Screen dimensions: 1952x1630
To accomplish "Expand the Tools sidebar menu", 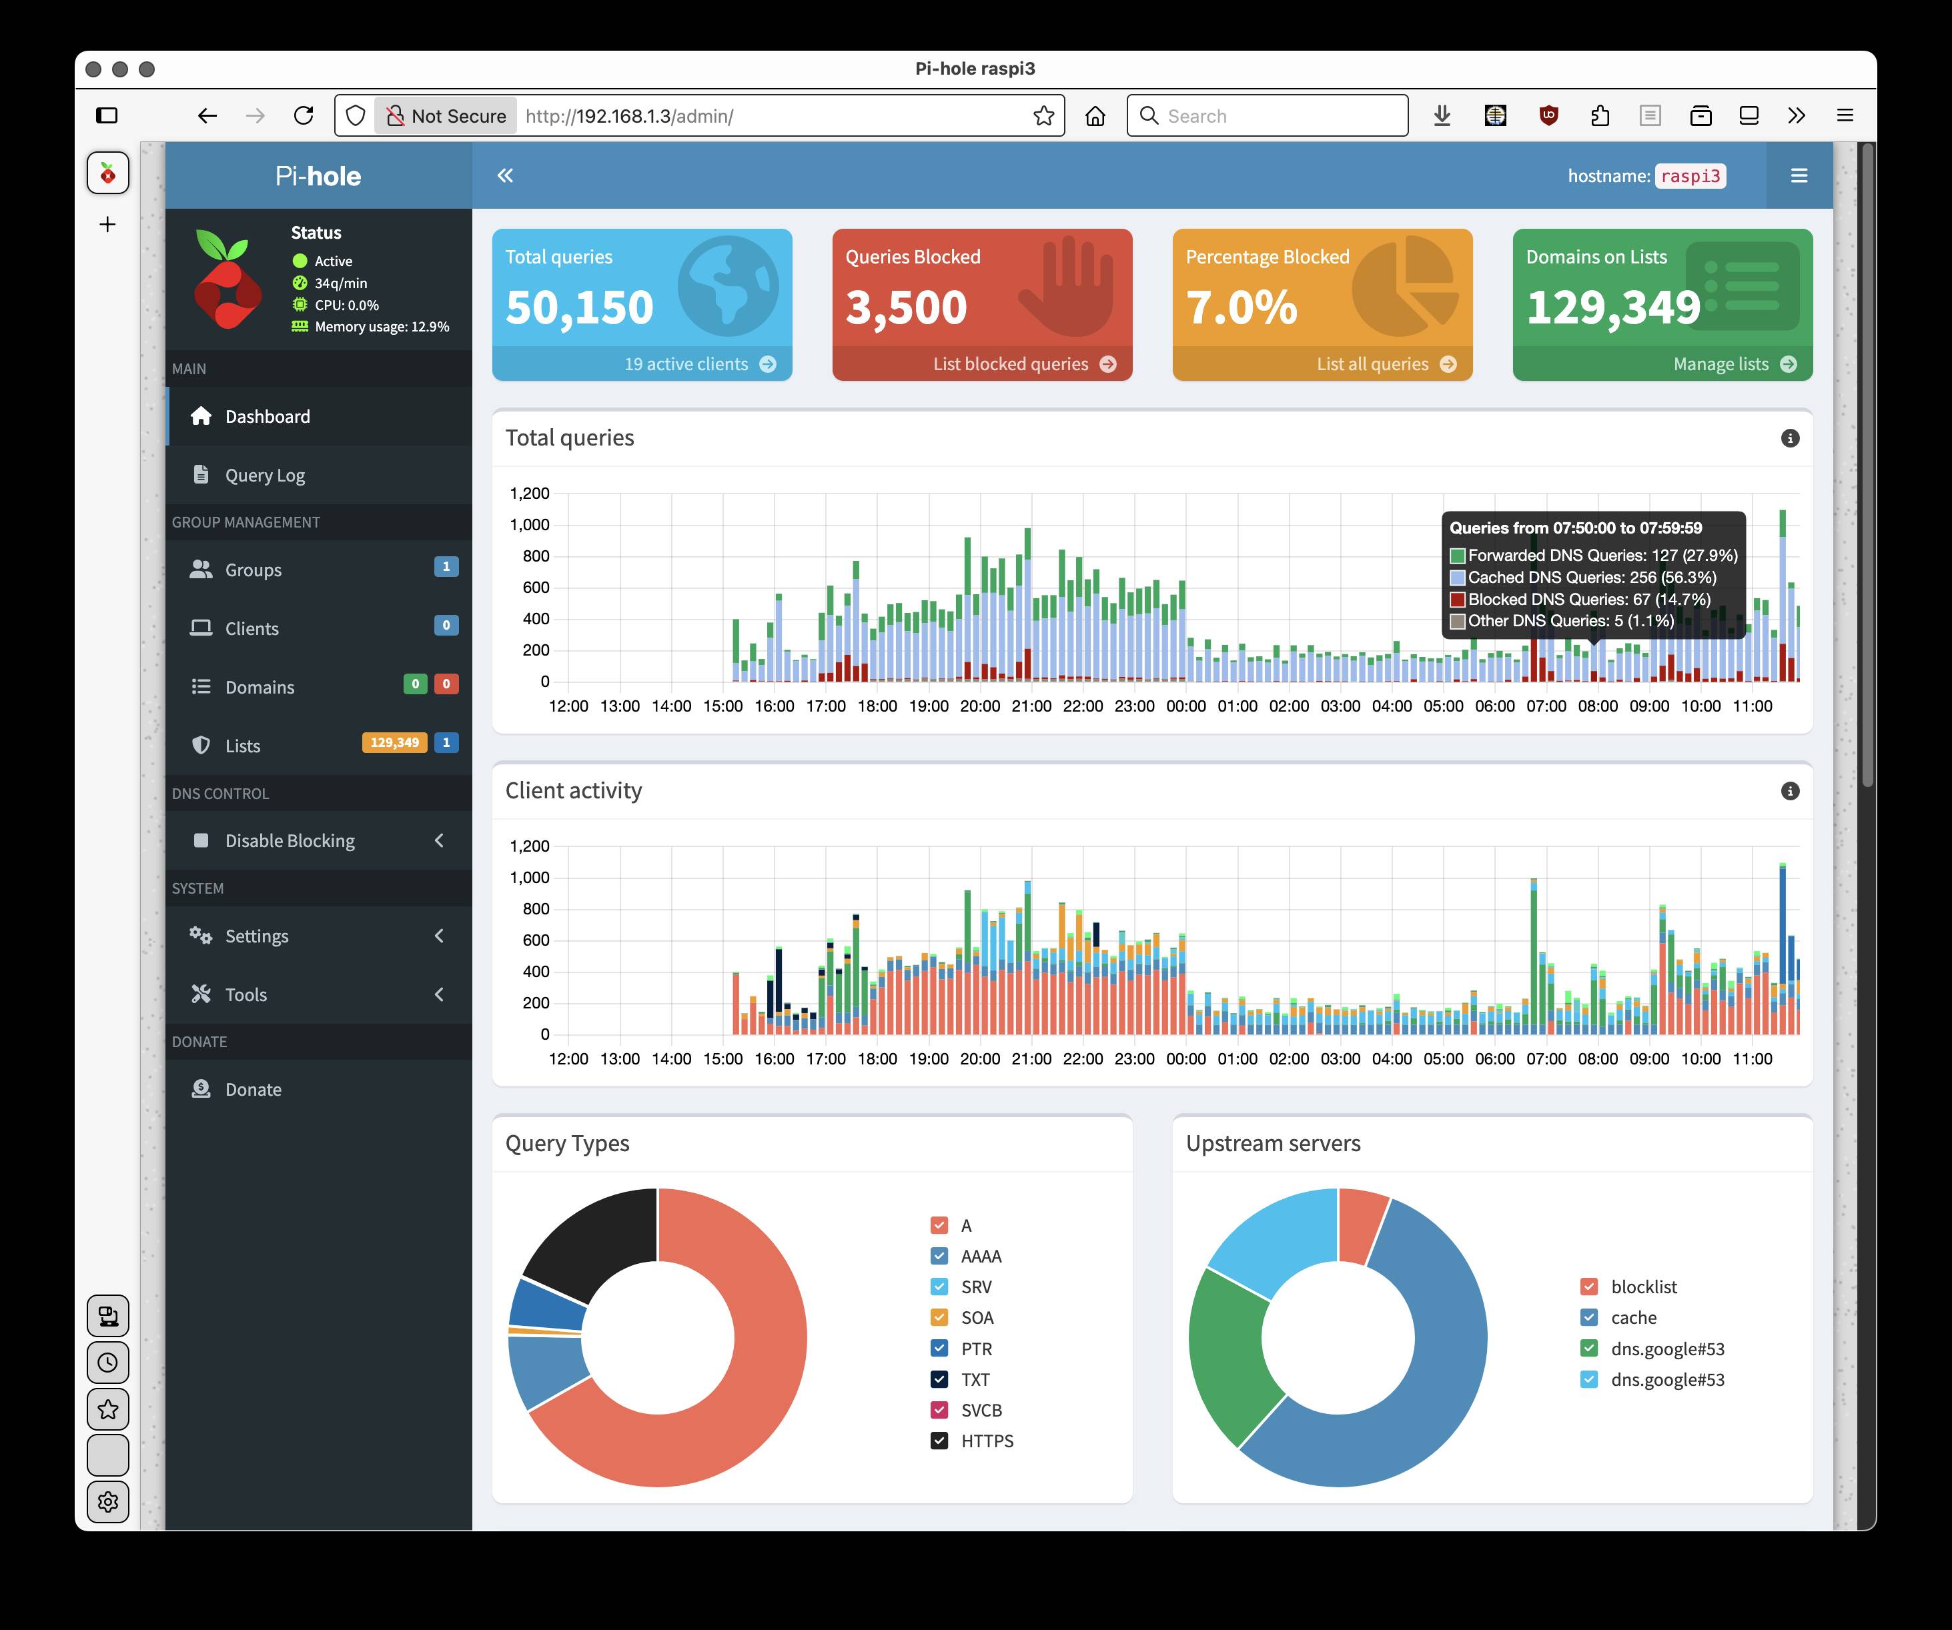I will (319, 994).
